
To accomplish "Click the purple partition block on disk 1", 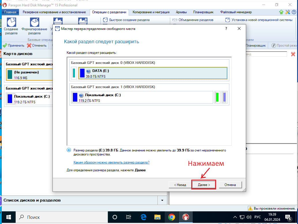I will click(x=224, y=97).
